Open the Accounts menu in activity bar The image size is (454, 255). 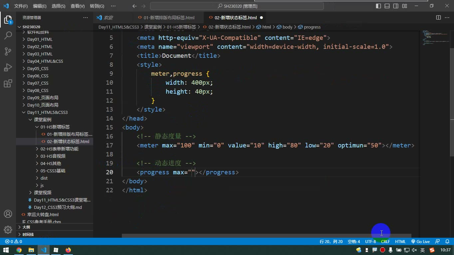point(8,214)
